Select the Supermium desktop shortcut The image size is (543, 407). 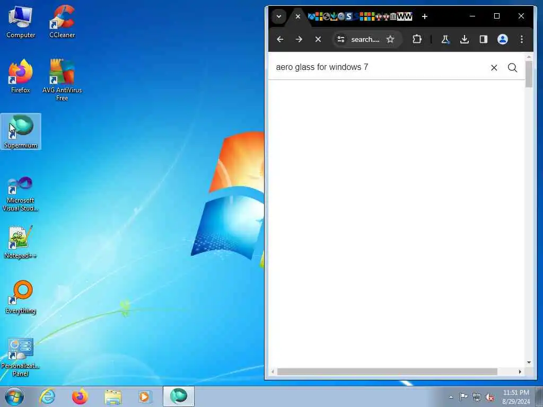coord(21,131)
